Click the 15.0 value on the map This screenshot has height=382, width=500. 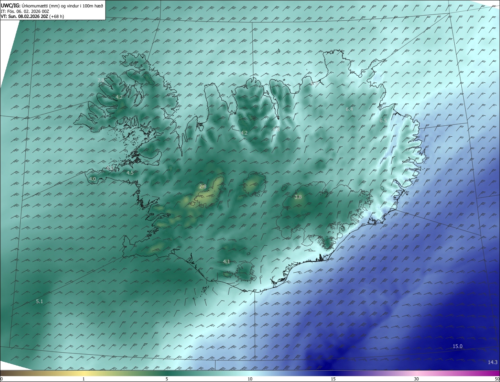(x=457, y=346)
